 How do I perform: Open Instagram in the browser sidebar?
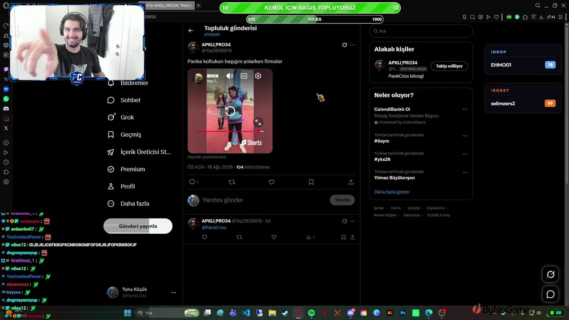click(6, 118)
